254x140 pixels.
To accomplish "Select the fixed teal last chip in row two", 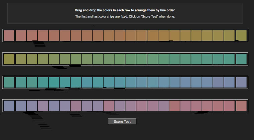I will tap(241, 59).
